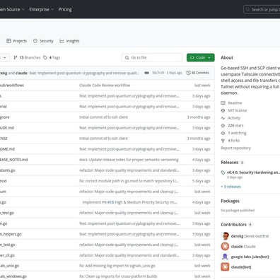
Task: Open the fix: correct module path commit
Action: (129, 181)
